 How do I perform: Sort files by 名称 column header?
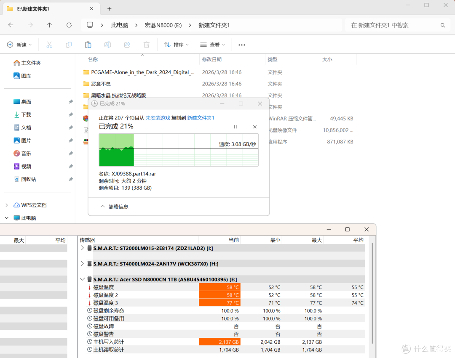[93, 59]
